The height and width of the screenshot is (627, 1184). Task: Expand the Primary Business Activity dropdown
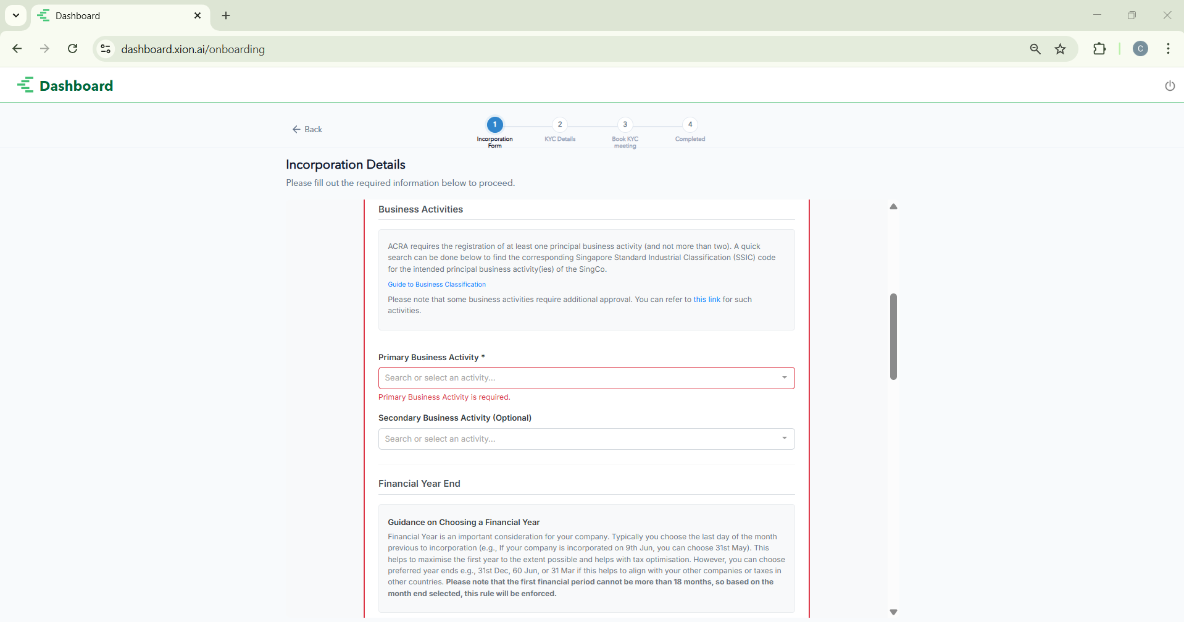(x=784, y=378)
